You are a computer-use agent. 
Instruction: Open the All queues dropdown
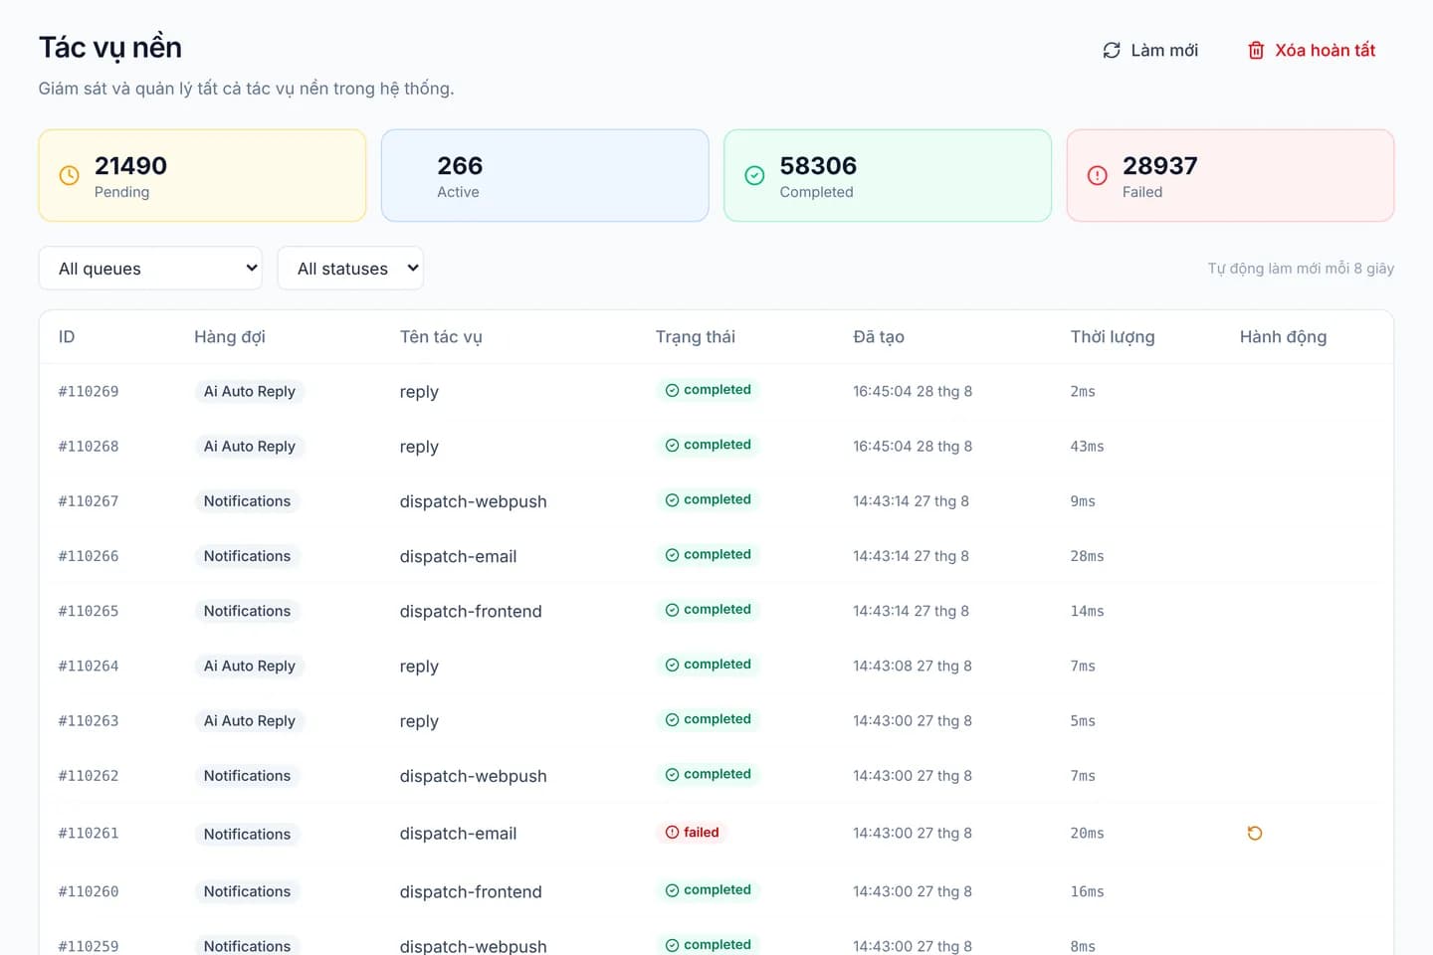[x=150, y=269]
